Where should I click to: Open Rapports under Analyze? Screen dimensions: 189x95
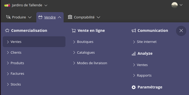[144, 76]
